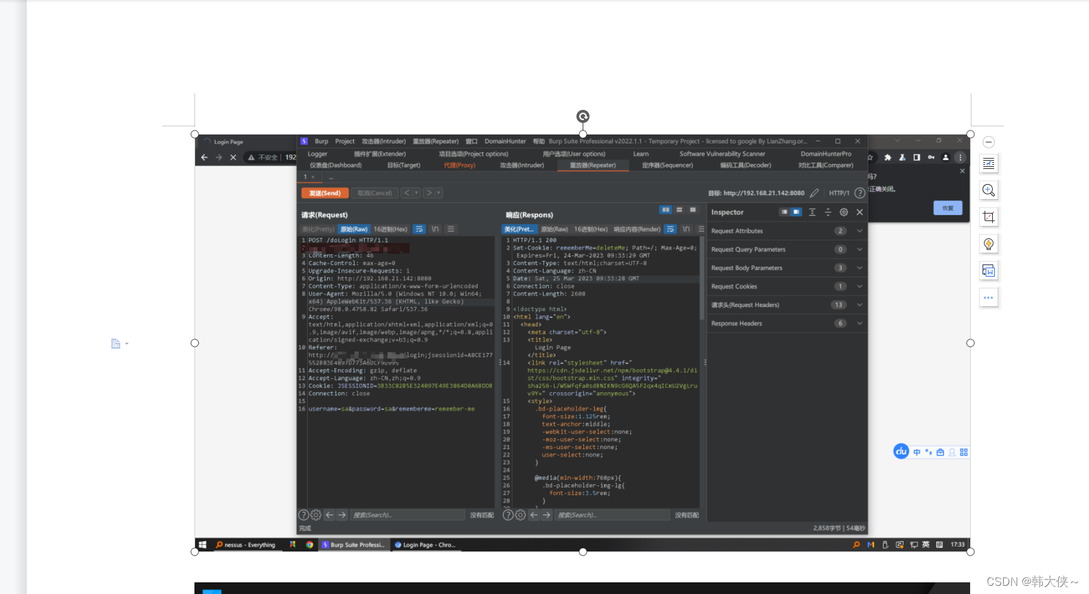
Task: Go to next Response search match arrow
Action: tap(547, 515)
